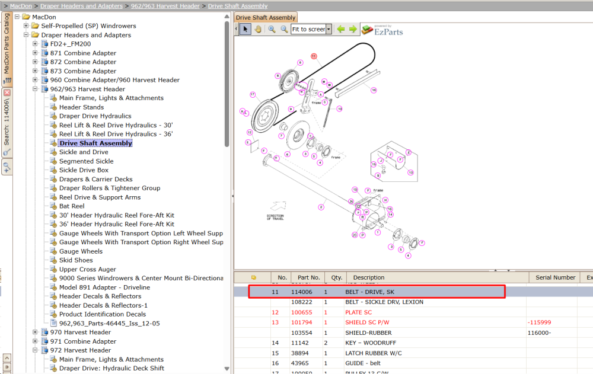
Task: Click the zoom out magnifier icon
Action: point(284,29)
